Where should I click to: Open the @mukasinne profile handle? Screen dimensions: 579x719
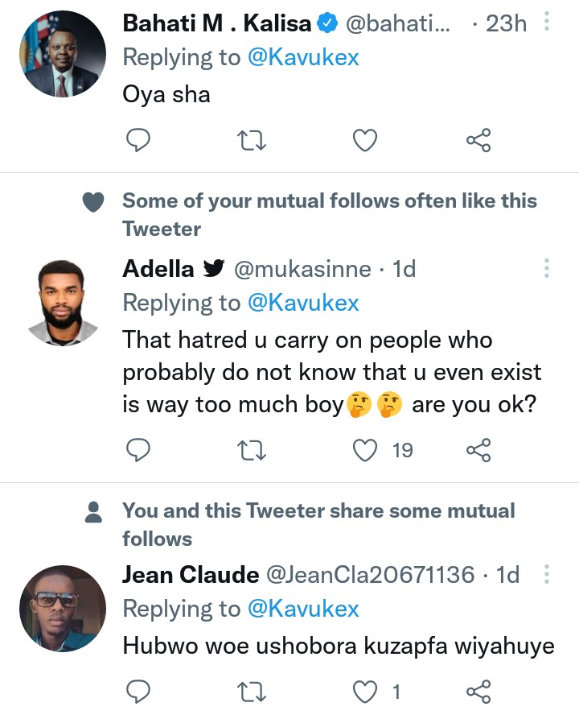point(302,269)
